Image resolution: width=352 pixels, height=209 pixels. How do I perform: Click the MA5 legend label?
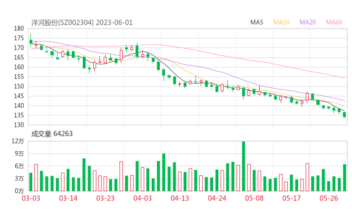pos(256,22)
